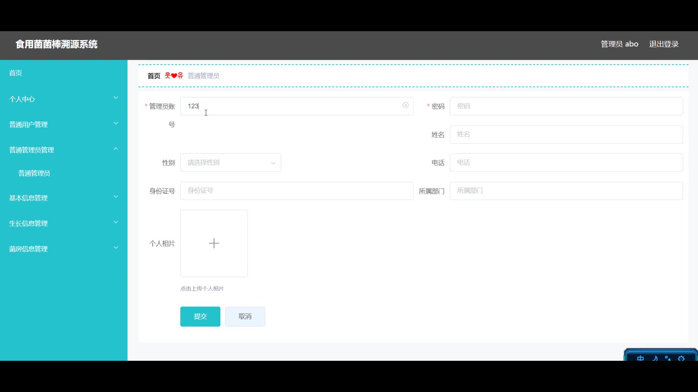Viewport: 698px width, 392px height.
Task: Click the red heart breadcrumb separator icon
Action: pos(174,75)
